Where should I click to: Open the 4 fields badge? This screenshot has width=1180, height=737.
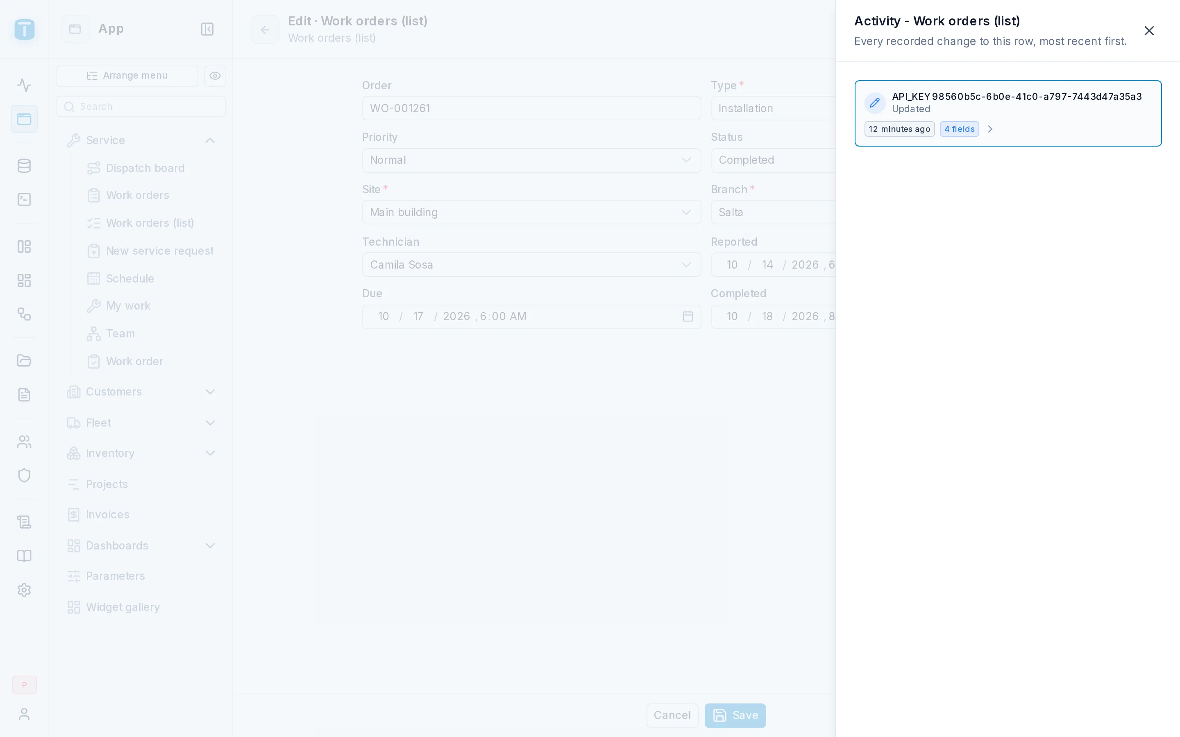(959, 129)
